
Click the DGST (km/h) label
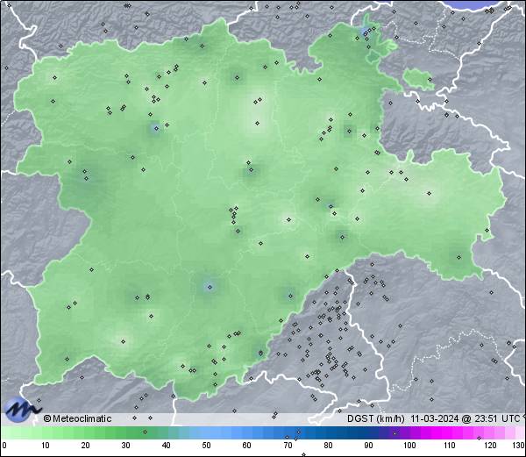pos(376,418)
